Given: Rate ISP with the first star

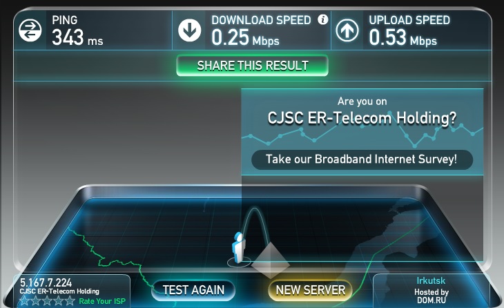Looking at the screenshot, I should point(25,301).
